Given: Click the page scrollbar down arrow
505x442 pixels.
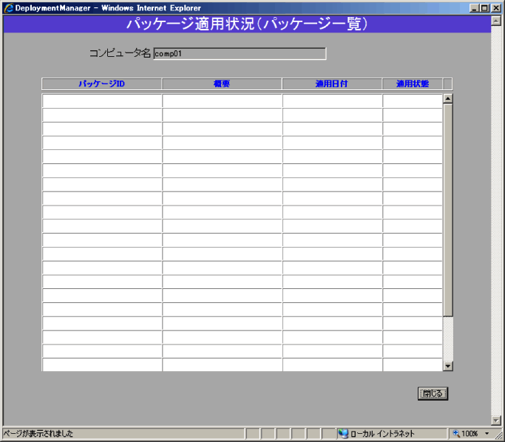Looking at the screenshot, I should pos(495,420).
